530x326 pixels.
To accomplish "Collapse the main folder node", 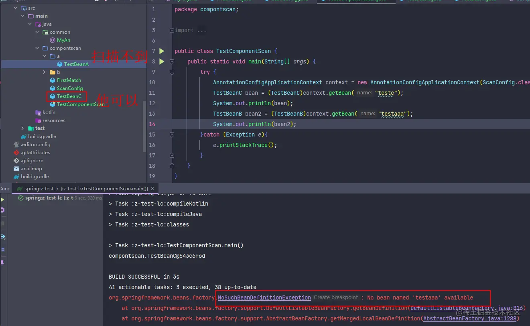I will click(x=23, y=16).
